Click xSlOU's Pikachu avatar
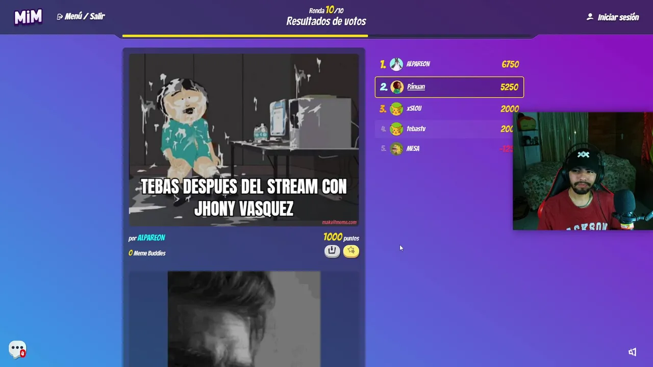 396,109
